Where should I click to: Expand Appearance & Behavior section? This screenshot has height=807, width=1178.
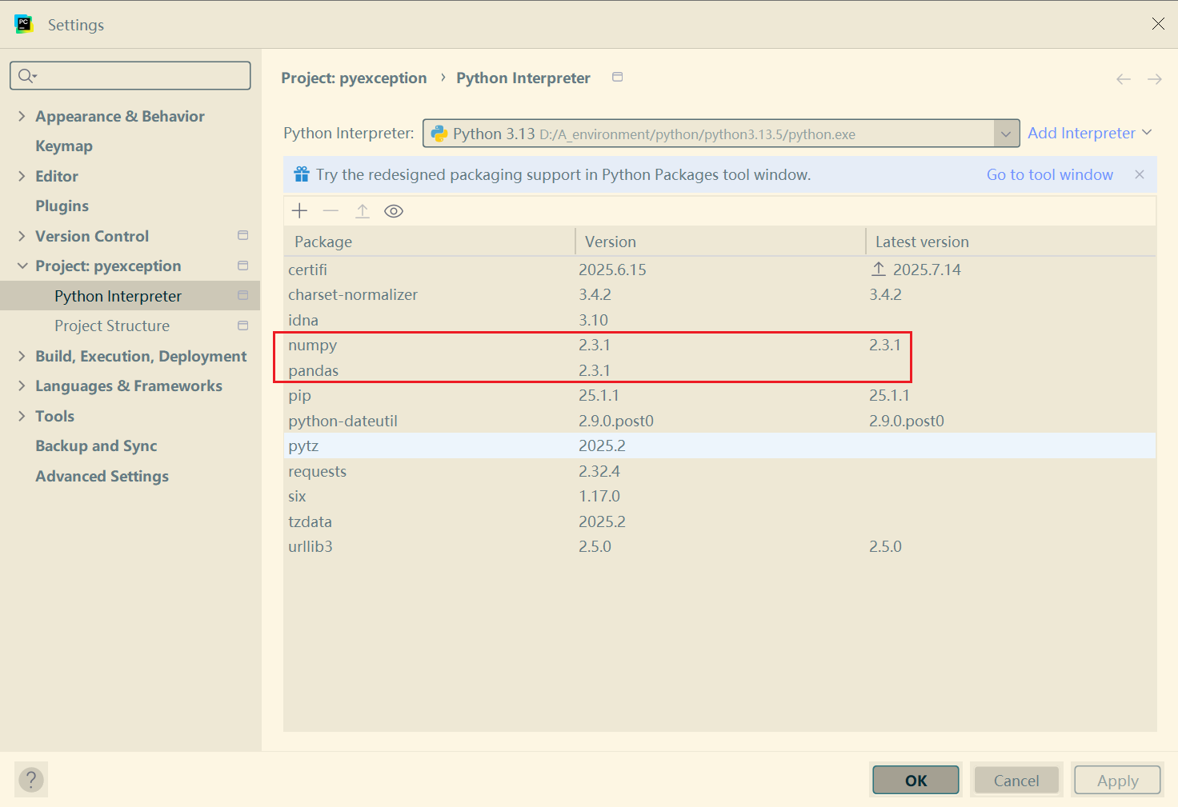point(22,116)
